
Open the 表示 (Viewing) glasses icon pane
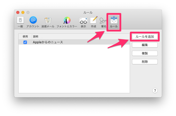coord(83,22)
